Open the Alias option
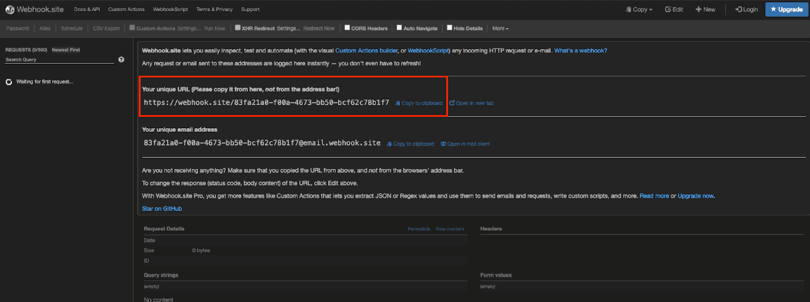 (x=45, y=28)
